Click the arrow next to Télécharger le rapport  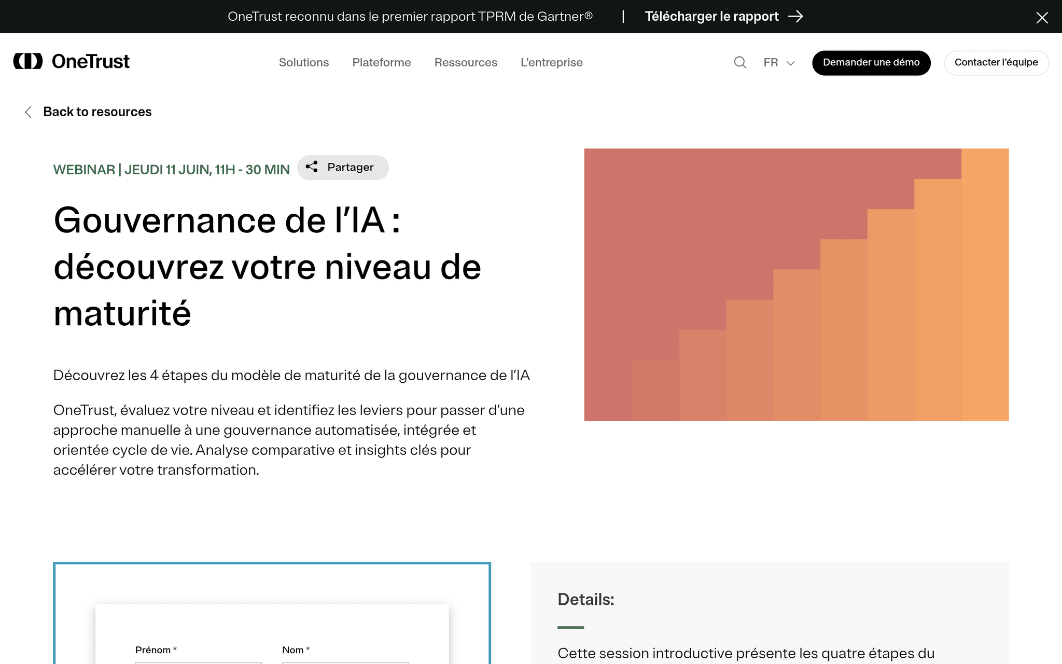tap(795, 17)
